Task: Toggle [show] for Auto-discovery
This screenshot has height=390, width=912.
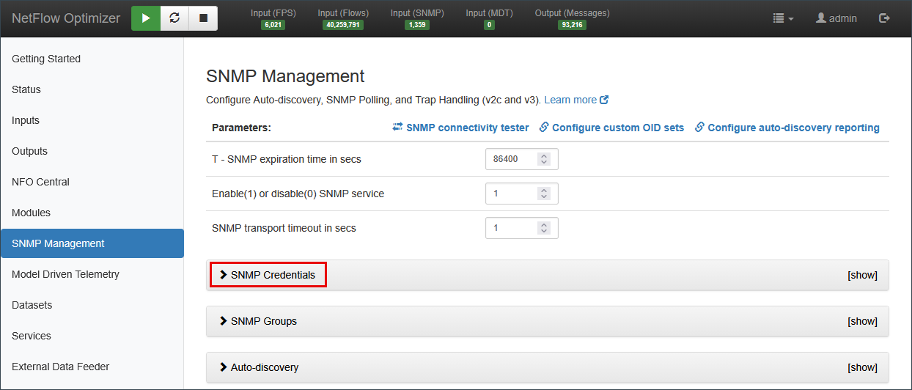Action: [862, 367]
